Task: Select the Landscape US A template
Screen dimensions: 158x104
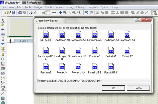Action: pyautogui.click(x=46, y=54)
